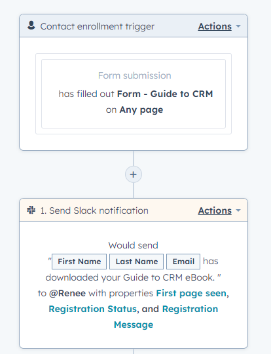The width and height of the screenshot is (271, 354).
Task: Expand the caret next to enrollment trigger Actions
Action: (238, 26)
